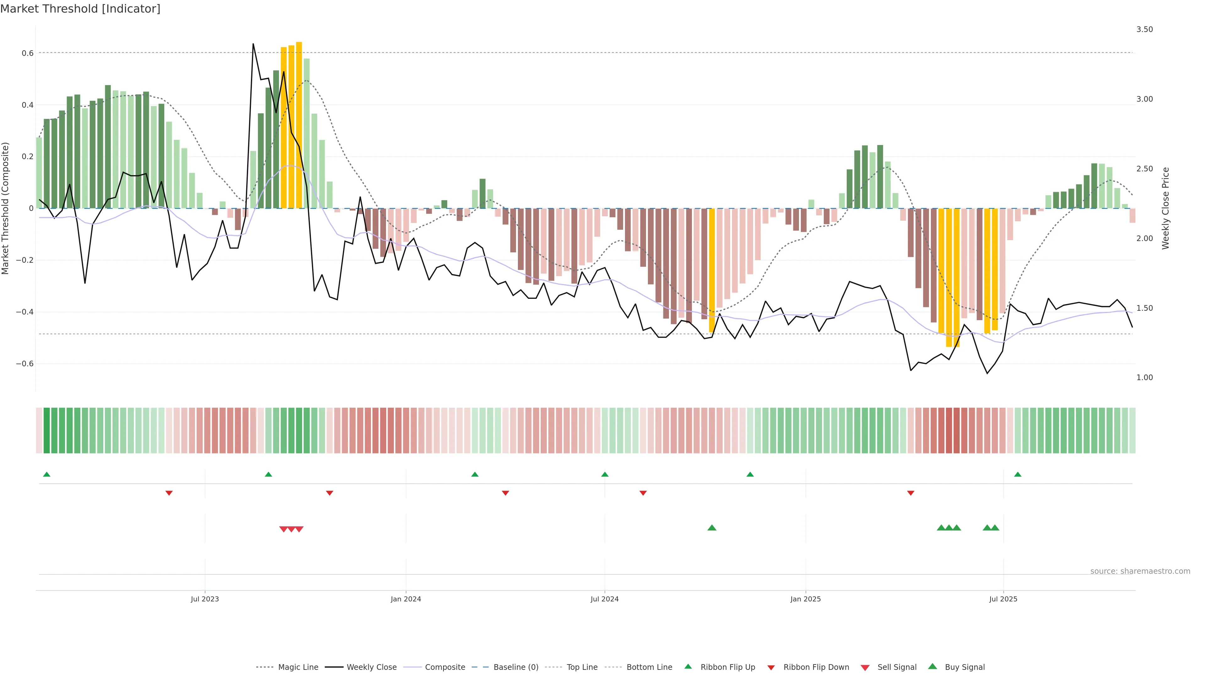Toggle the Baseline (0) legend item

pos(515,667)
